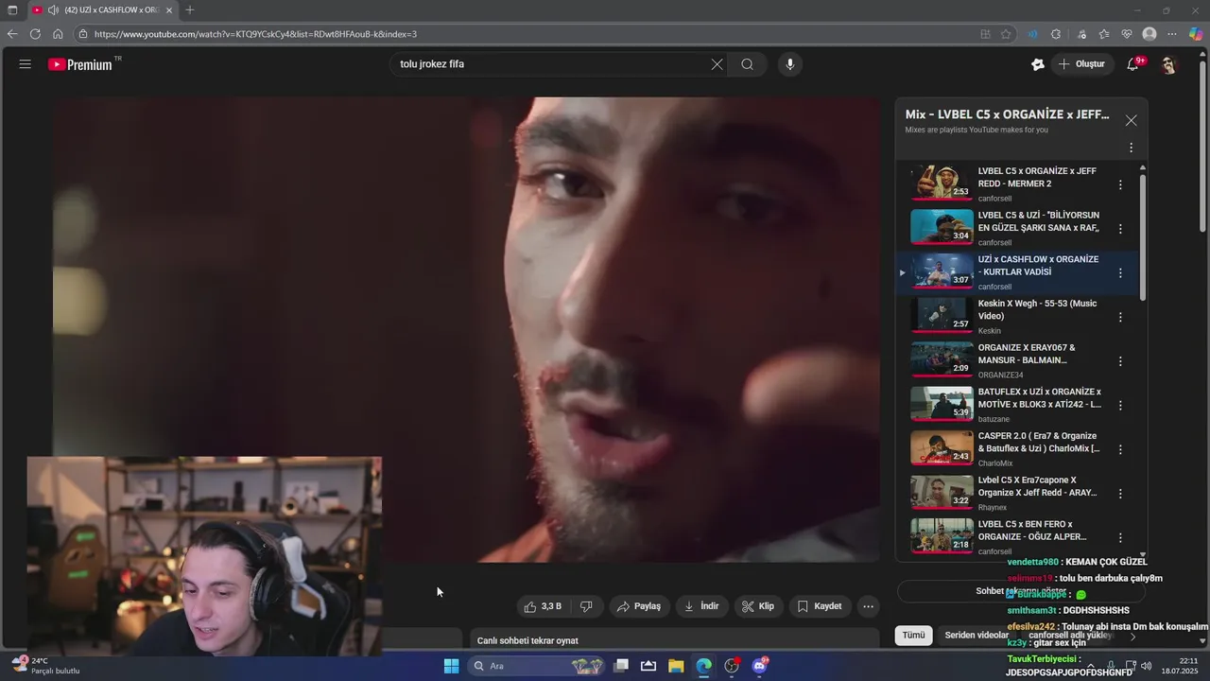
Task: Play Keskin X Wegh 55-53 video
Action: click(1016, 317)
